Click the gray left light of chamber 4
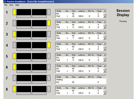The height and width of the screenshot is (99, 137). pos(14,45)
